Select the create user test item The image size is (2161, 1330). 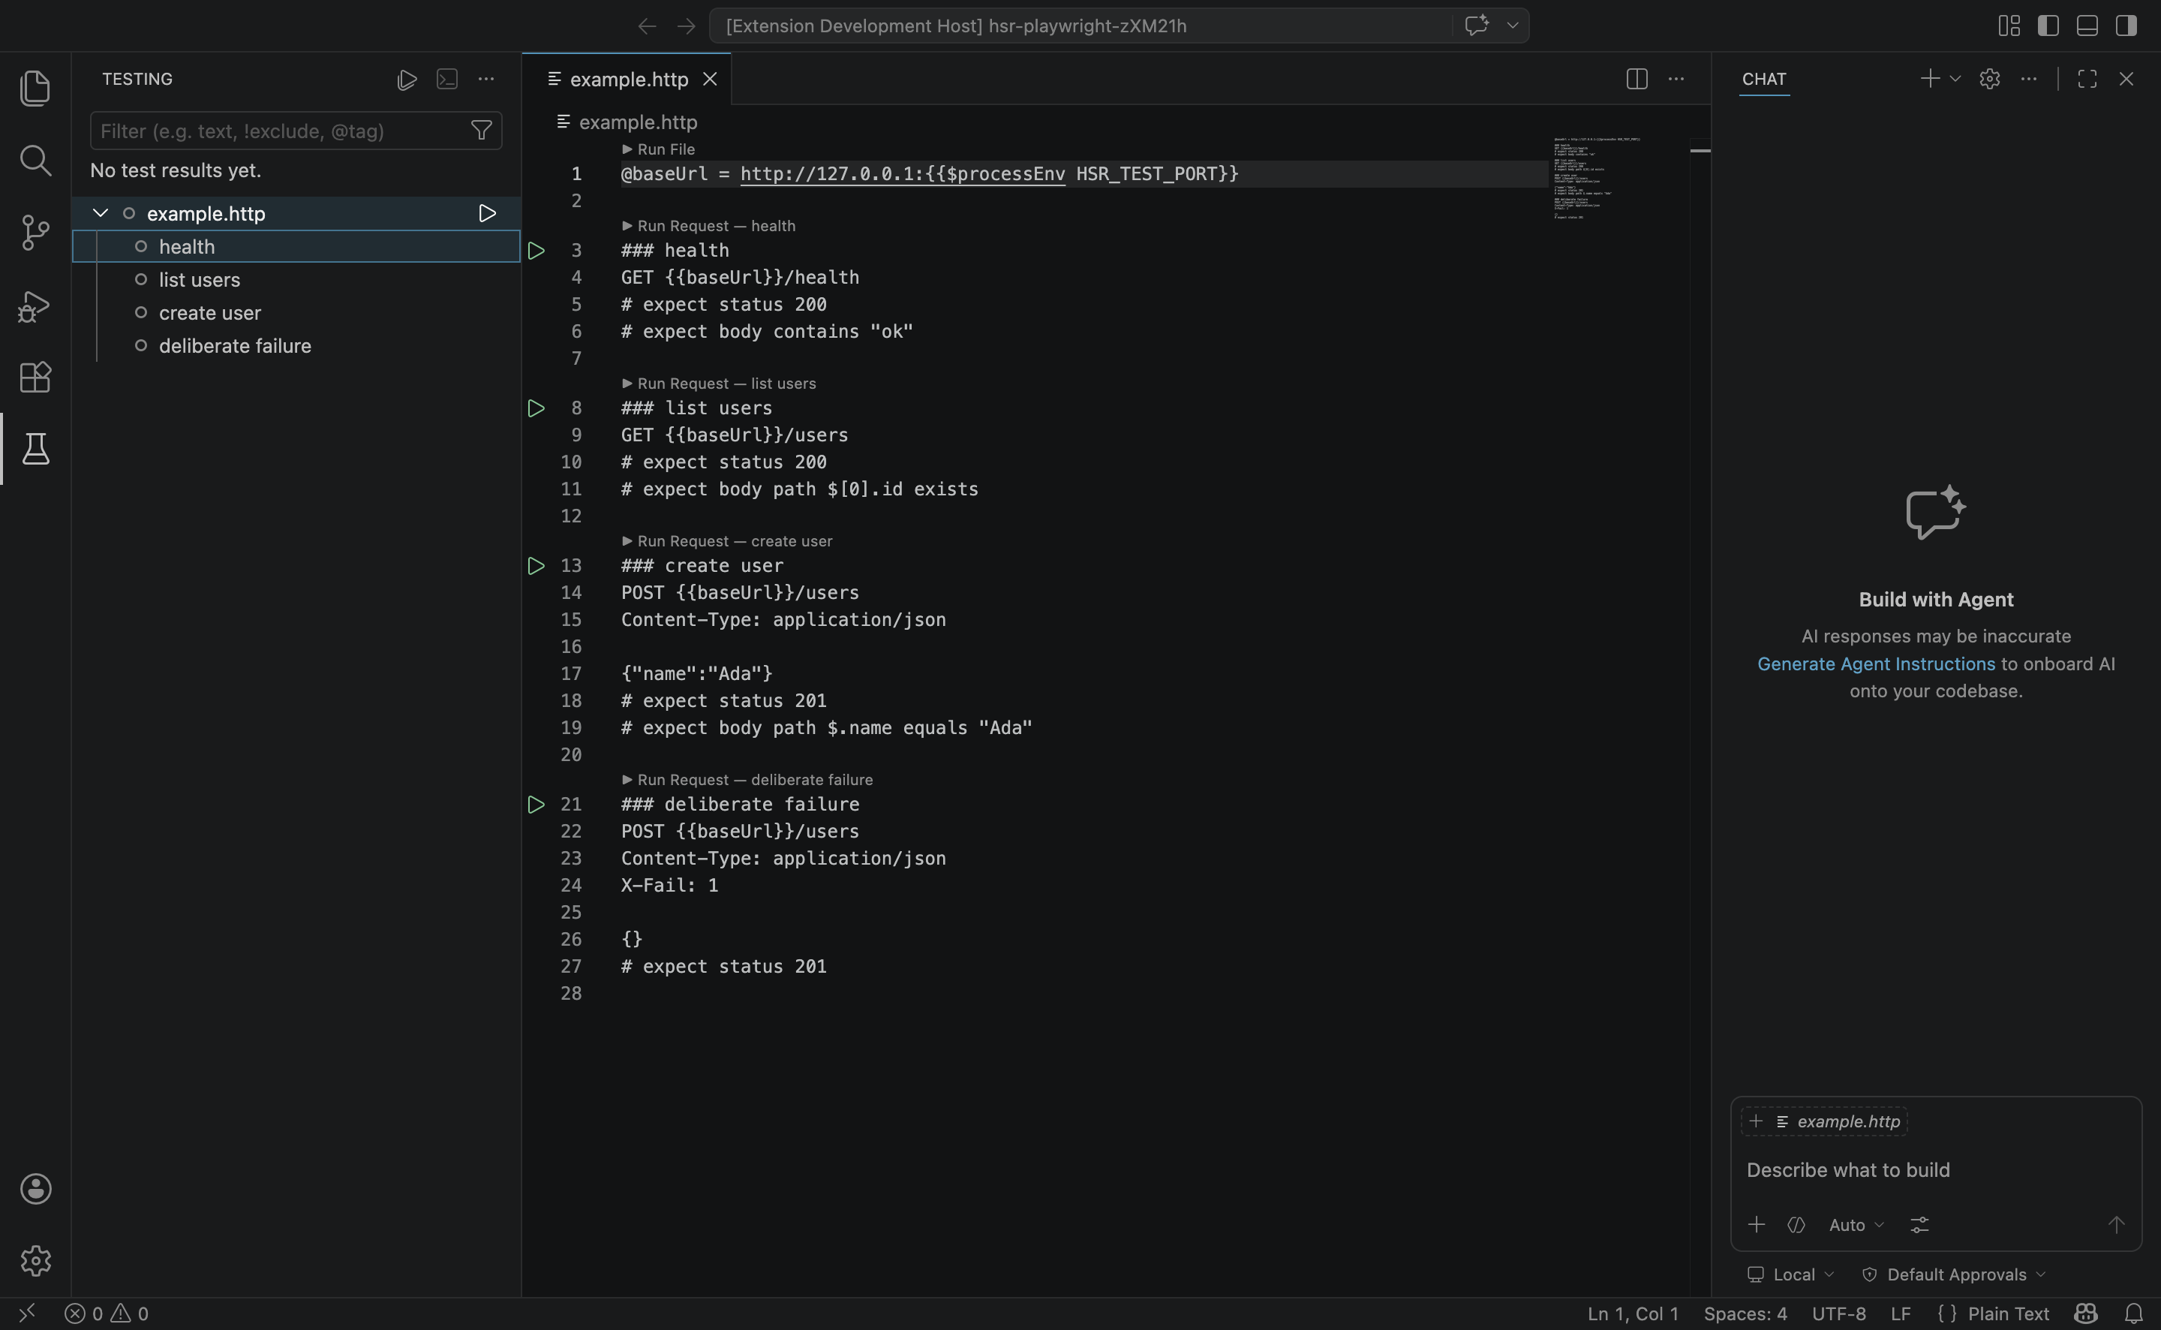[x=296, y=313]
